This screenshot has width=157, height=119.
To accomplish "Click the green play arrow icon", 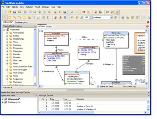I will (60, 12).
